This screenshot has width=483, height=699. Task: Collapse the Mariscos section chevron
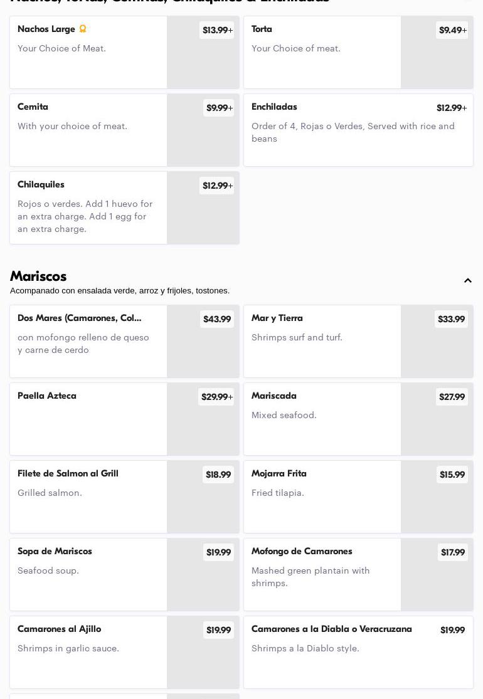tap(468, 281)
